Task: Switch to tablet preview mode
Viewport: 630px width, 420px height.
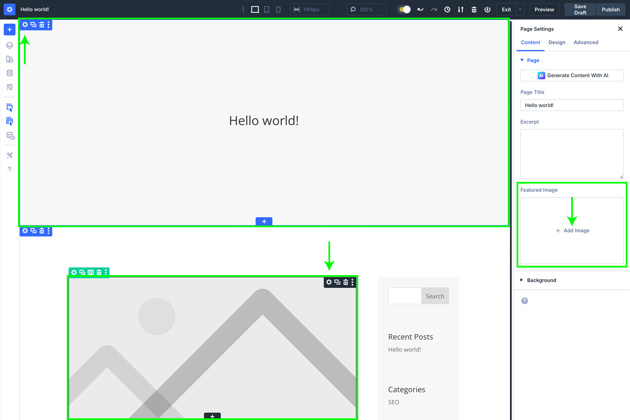Action: click(267, 9)
